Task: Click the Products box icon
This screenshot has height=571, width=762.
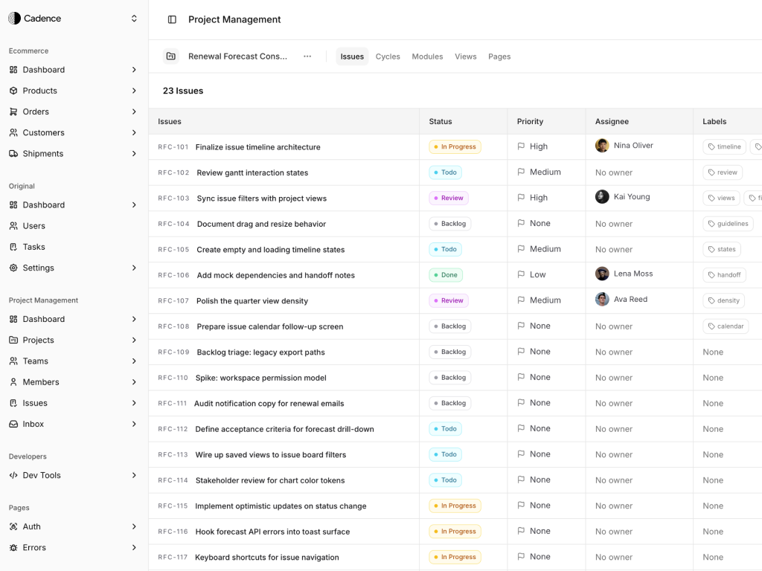Action: click(13, 91)
